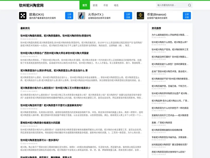Open article 坭兴陶茶壶泡什么茶好/养包浆
Screen dimensions: 210x158
pyautogui.click(x=54, y=71)
